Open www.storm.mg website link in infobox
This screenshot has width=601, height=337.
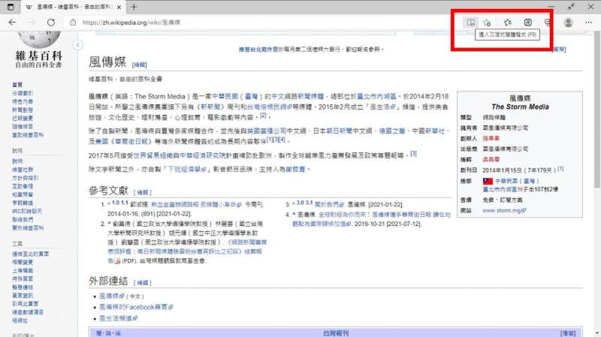[504, 211]
